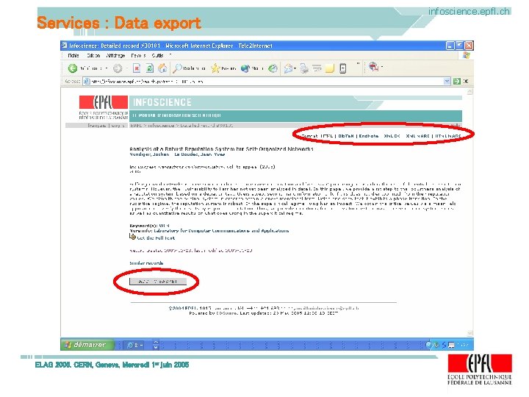Expand the toolbar overflow chevron

(x=358, y=63)
